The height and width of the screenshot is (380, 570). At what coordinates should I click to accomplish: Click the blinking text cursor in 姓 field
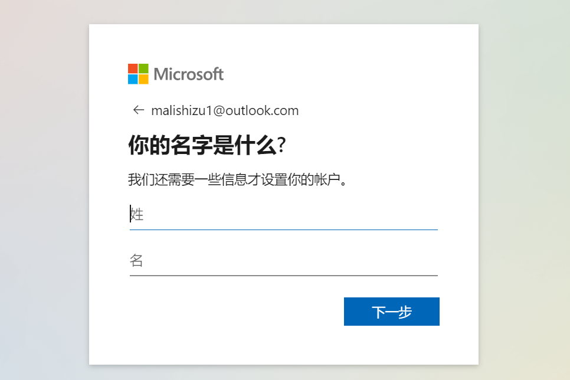(x=130, y=214)
